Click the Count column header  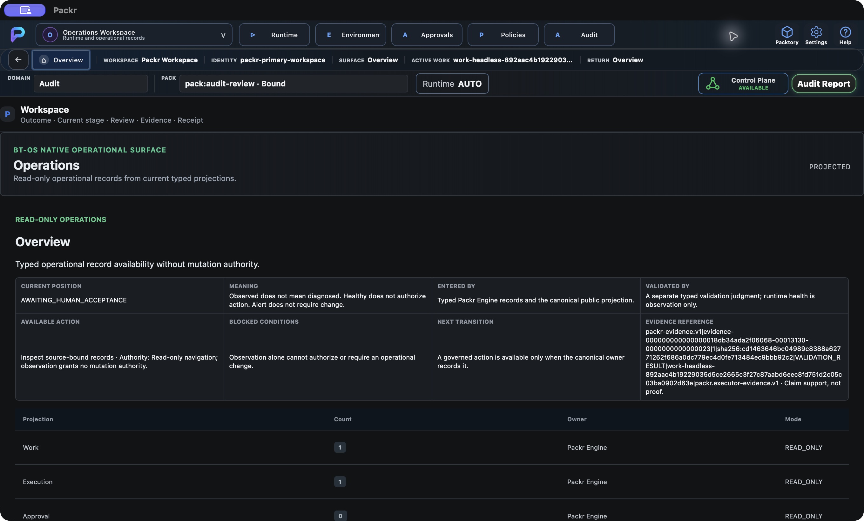coord(343,419)
